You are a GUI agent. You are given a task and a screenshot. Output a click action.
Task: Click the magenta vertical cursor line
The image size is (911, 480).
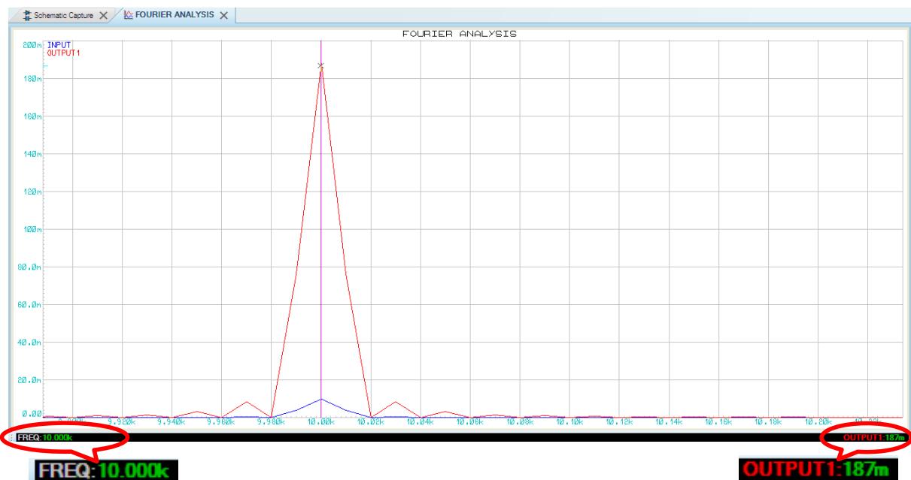pyautogui.click(x=321, y=225)
